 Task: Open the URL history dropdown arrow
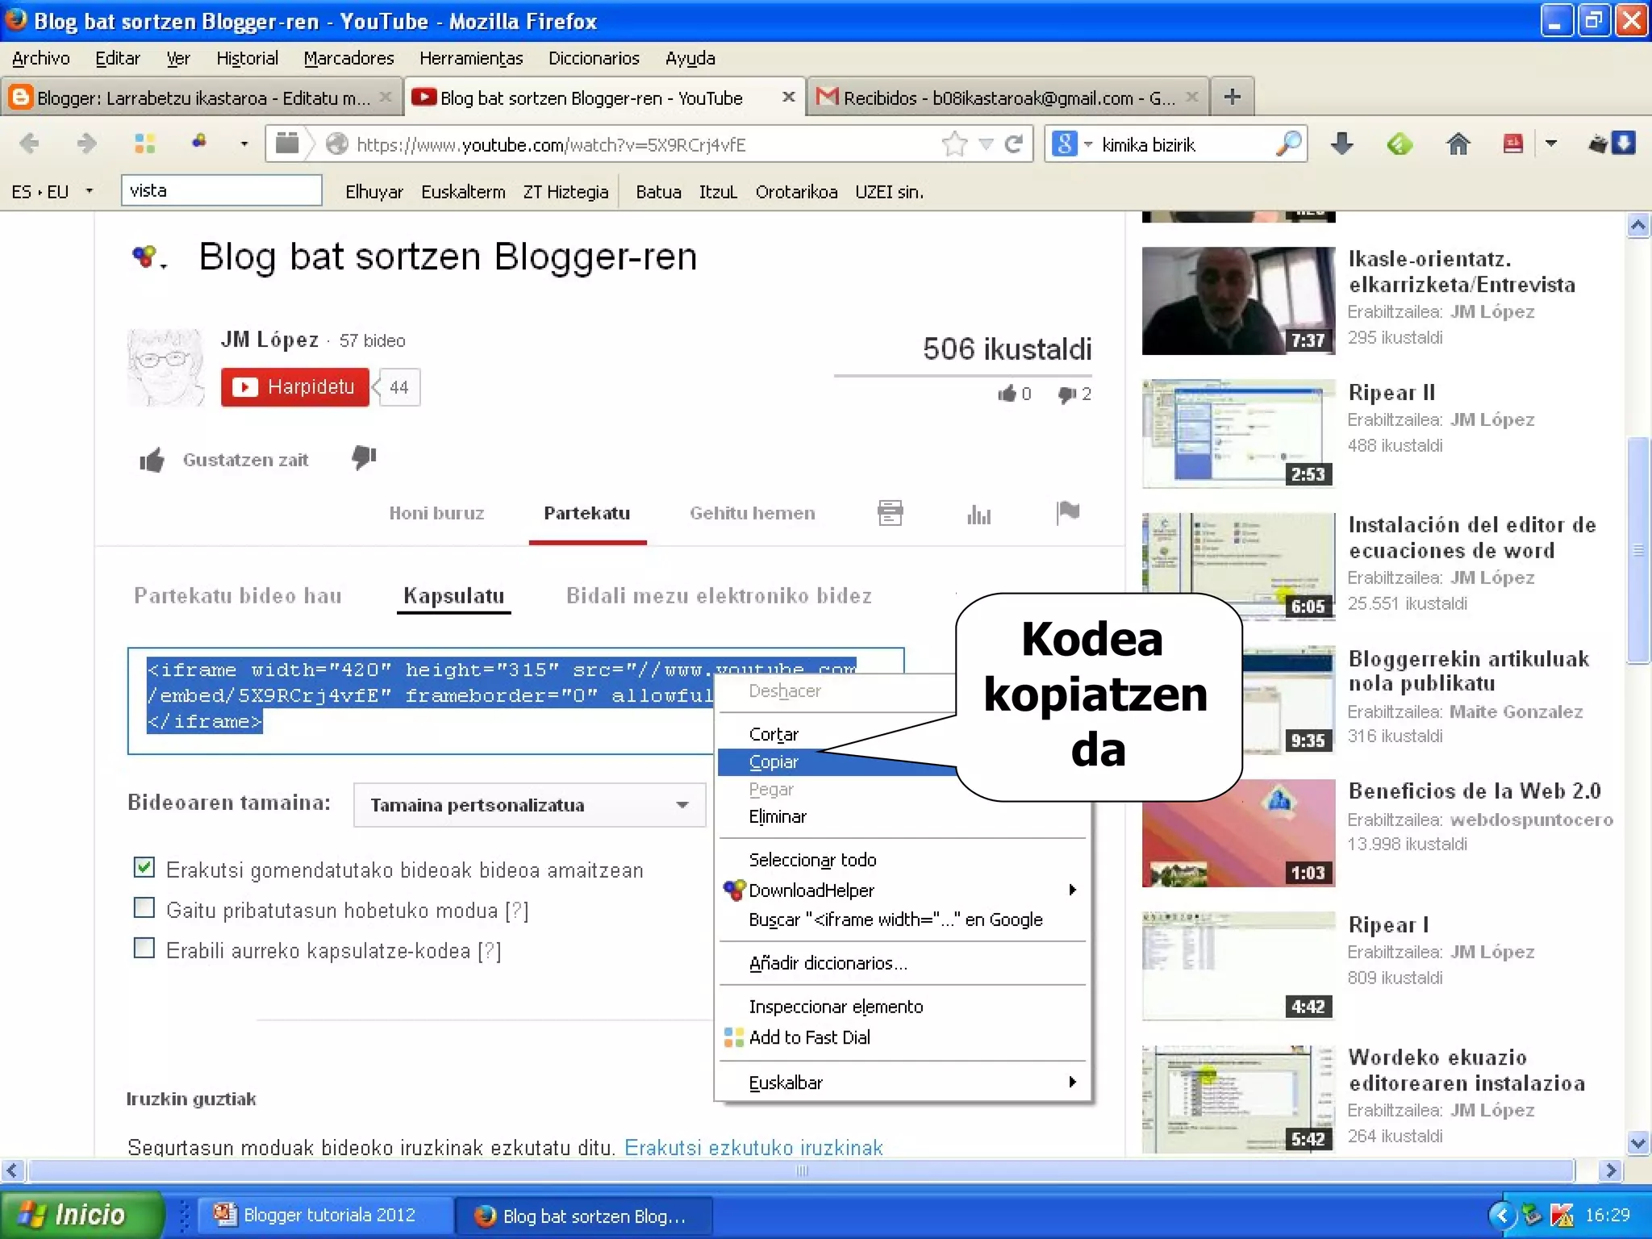pyautogui.click(x=986, y=145)
